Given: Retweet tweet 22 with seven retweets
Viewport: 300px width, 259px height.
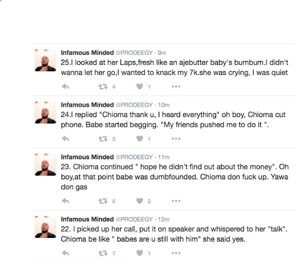Looking at the screenshot, I should click(x=102, y=253).
